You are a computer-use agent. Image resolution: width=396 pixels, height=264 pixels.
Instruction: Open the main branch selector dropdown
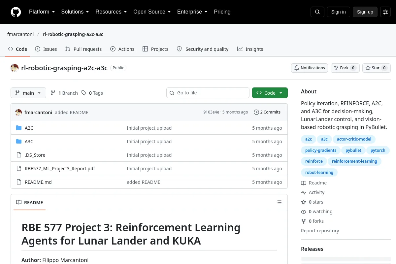pos(28,93)
